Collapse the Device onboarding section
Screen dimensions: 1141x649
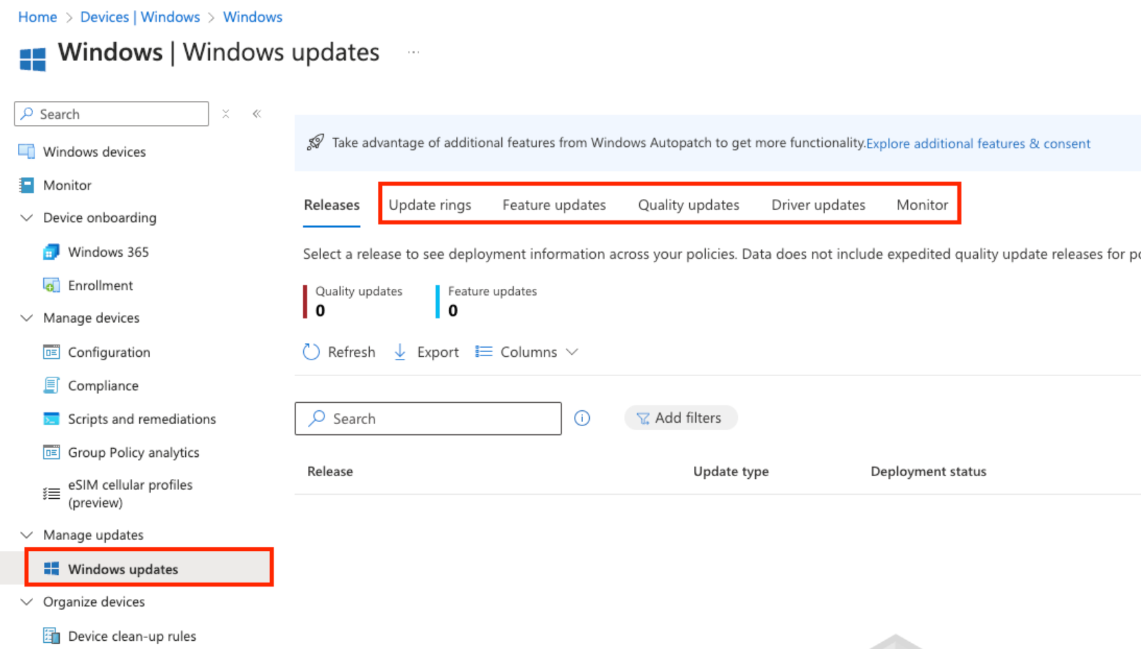click(x=27, y=218)
